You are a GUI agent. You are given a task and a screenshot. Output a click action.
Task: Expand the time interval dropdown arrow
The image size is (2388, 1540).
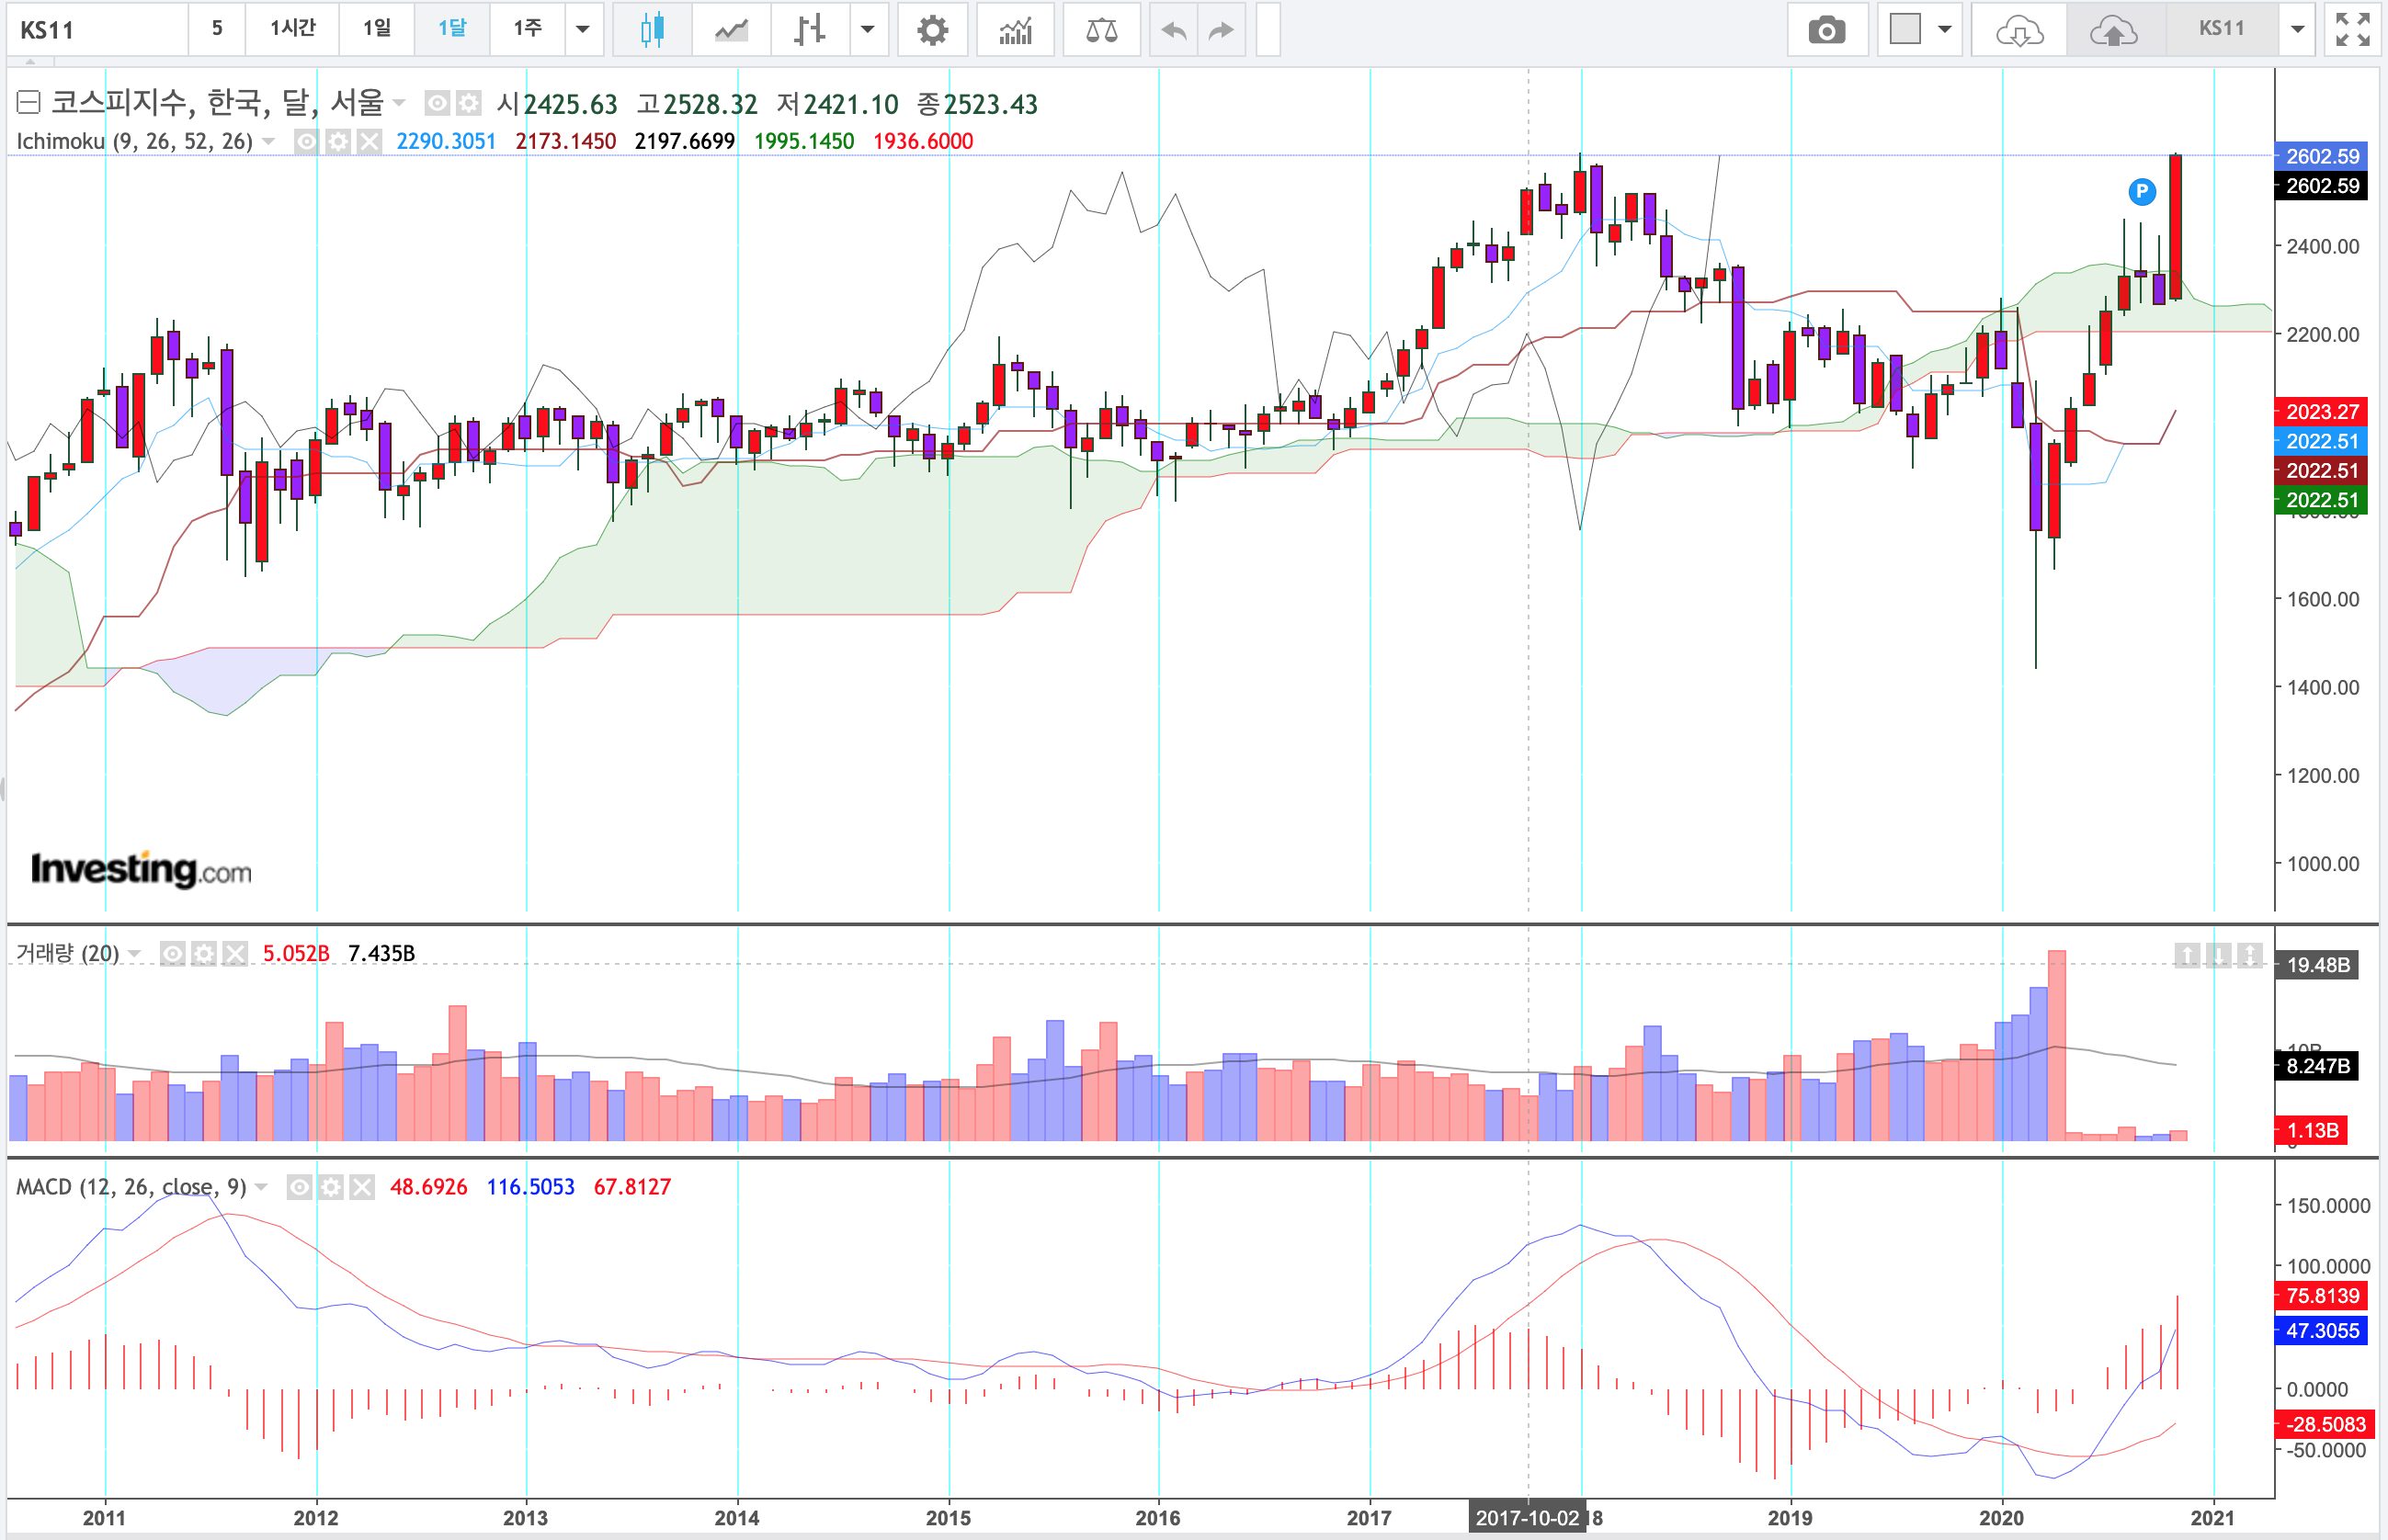pos(582,30)
